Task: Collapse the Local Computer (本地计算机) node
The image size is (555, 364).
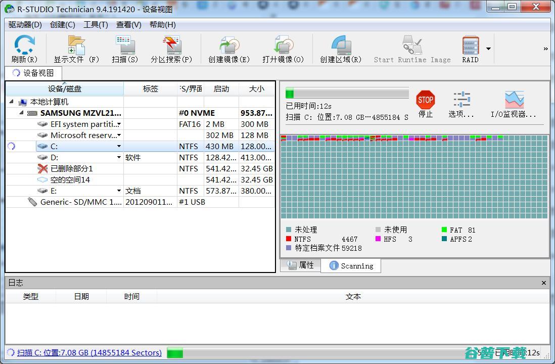Action: [12, 102]
